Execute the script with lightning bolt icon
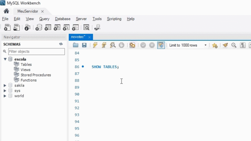 (95, 45)
